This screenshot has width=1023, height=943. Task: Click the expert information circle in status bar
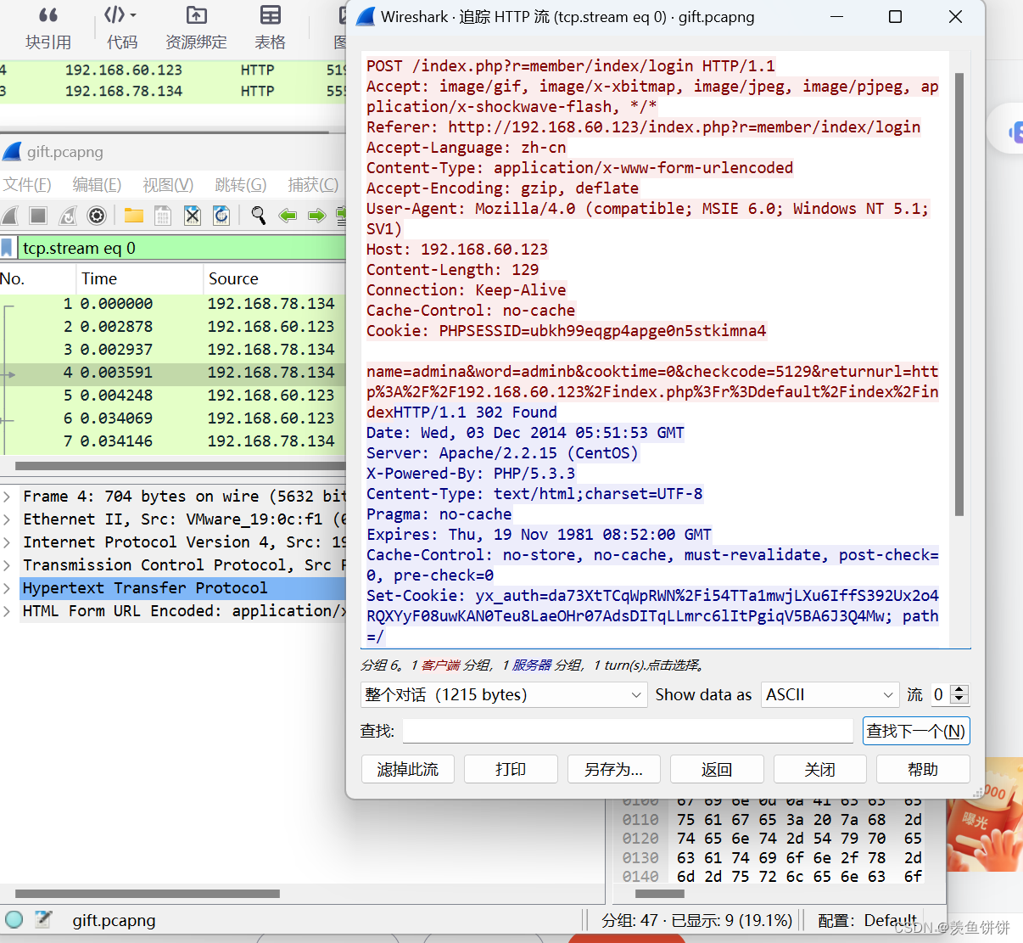(x=14, y=920)
